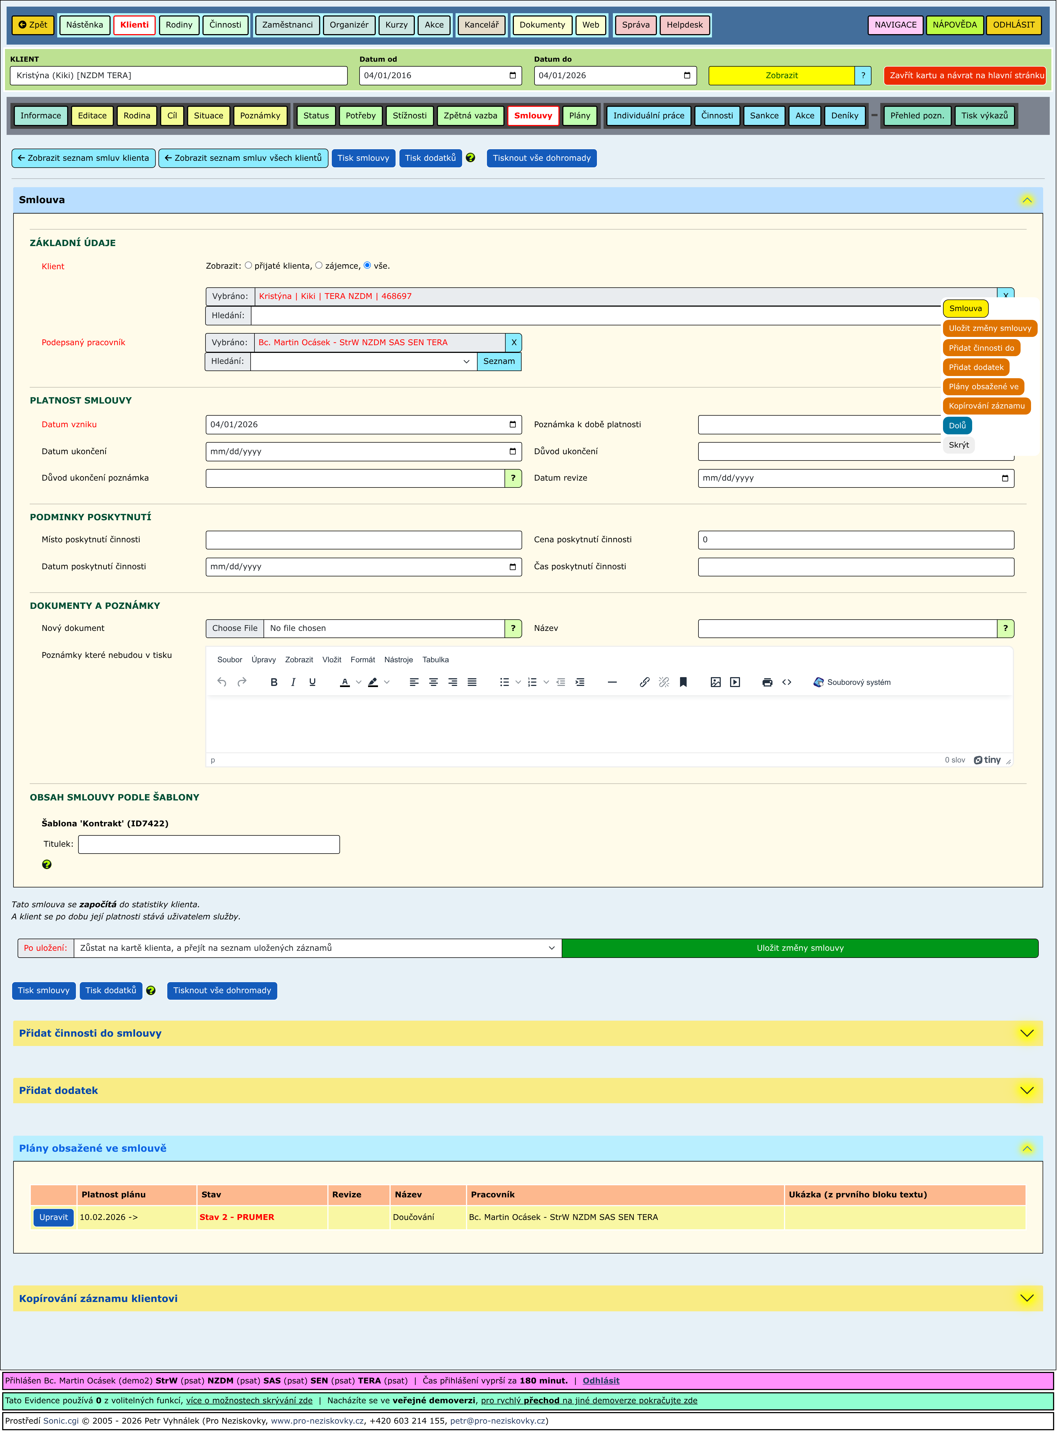Insert an image into the notes
1058x1444 pixels.
[716, 682]
